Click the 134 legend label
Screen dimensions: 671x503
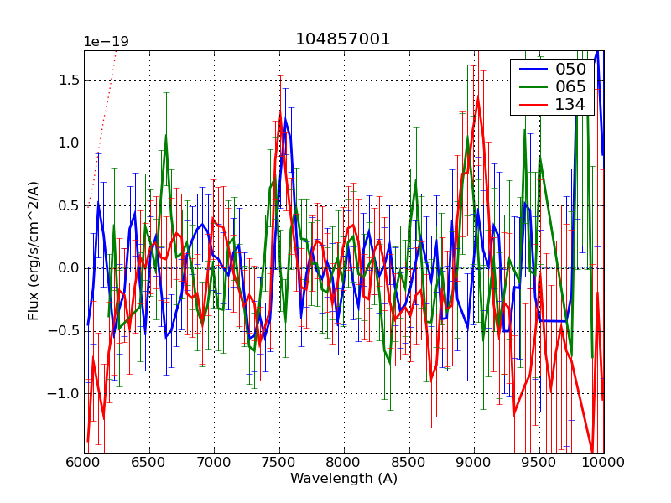[x=570, y=105]
